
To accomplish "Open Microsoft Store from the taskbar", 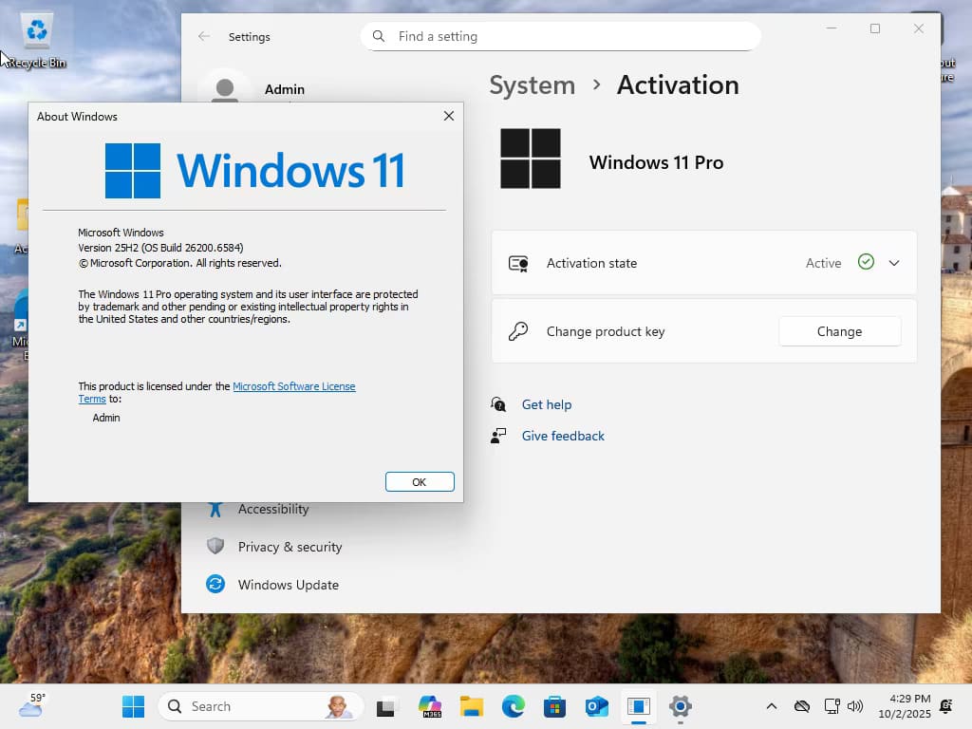I will (555, 706).
